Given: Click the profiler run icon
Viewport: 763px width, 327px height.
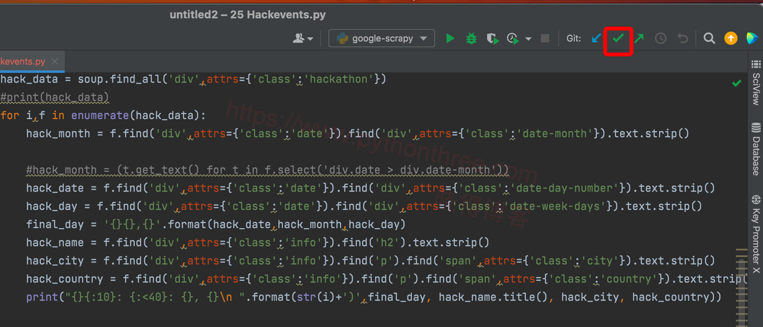Looking at the screenshot, I should (513, 38).
